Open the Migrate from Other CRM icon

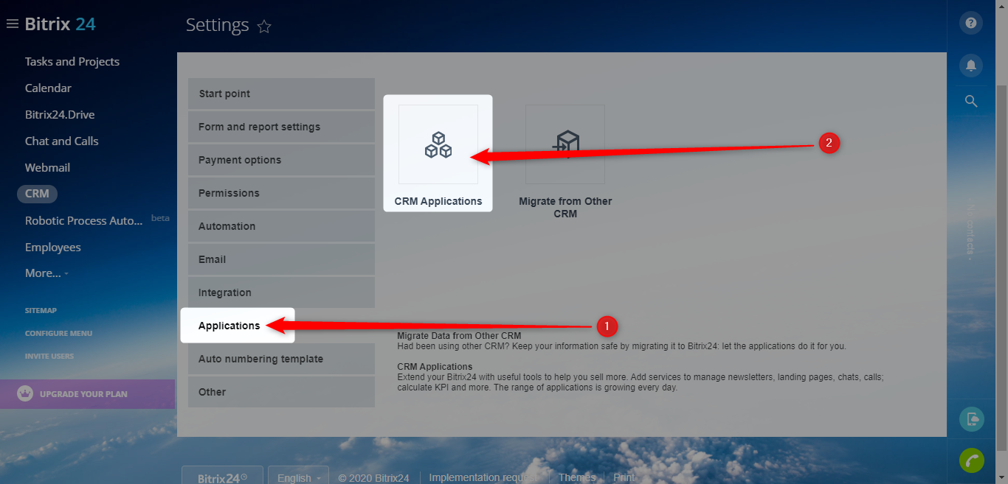coord(565,144)
